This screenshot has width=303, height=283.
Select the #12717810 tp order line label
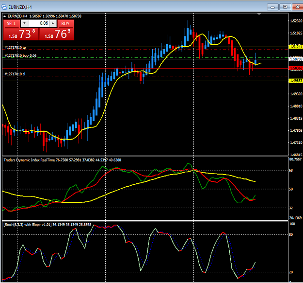pyautogui.click(x=15, y=48)
